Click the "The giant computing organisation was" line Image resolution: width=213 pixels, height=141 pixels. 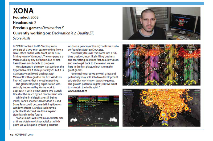[38, 84]
